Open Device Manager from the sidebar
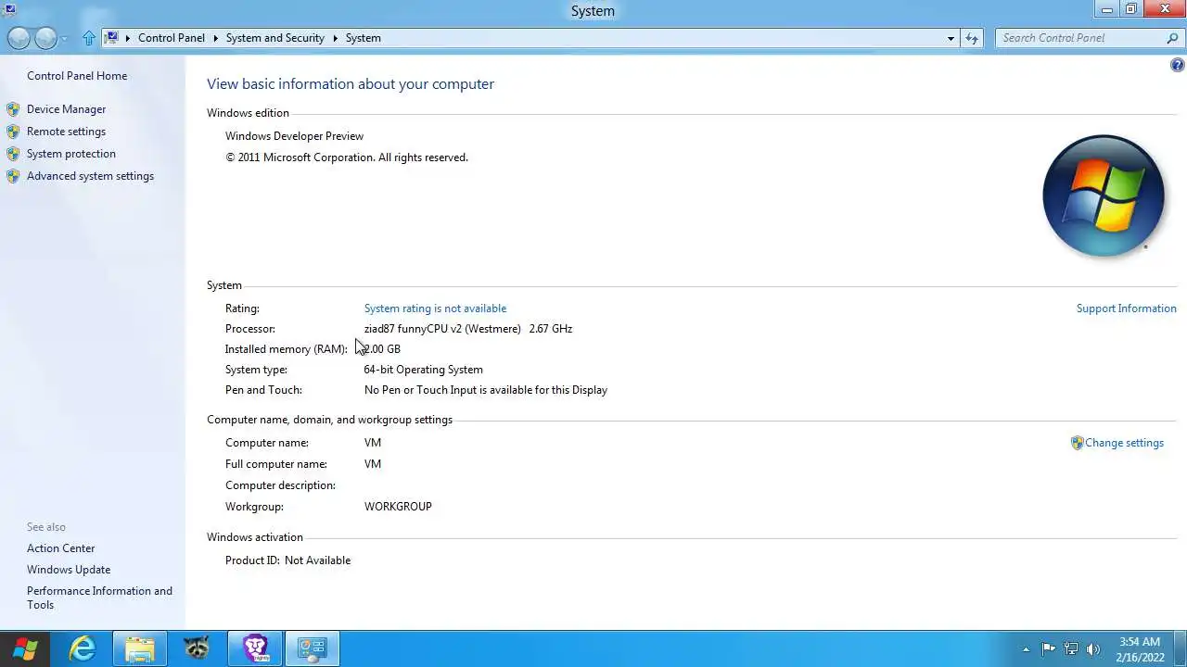 tap(66, 109)
